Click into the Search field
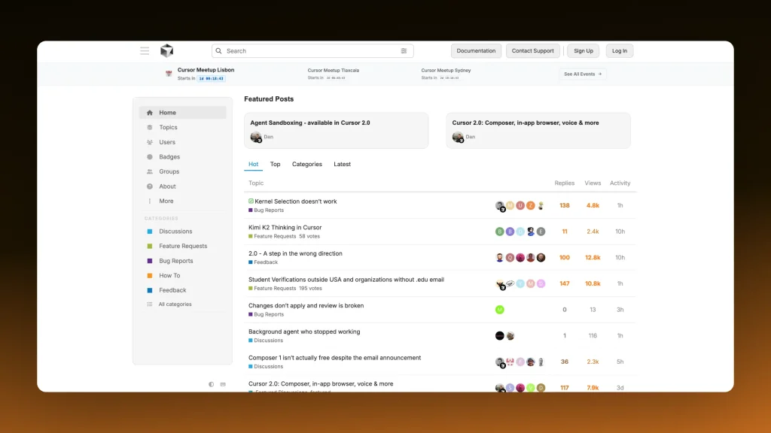The width and height of the screenshot is (771, 433). [312, 50]
